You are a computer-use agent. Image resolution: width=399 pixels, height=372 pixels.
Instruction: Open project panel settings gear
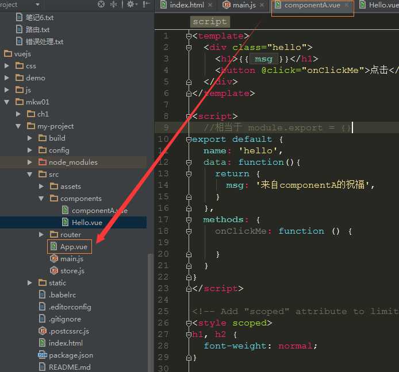tap(132, 5)
